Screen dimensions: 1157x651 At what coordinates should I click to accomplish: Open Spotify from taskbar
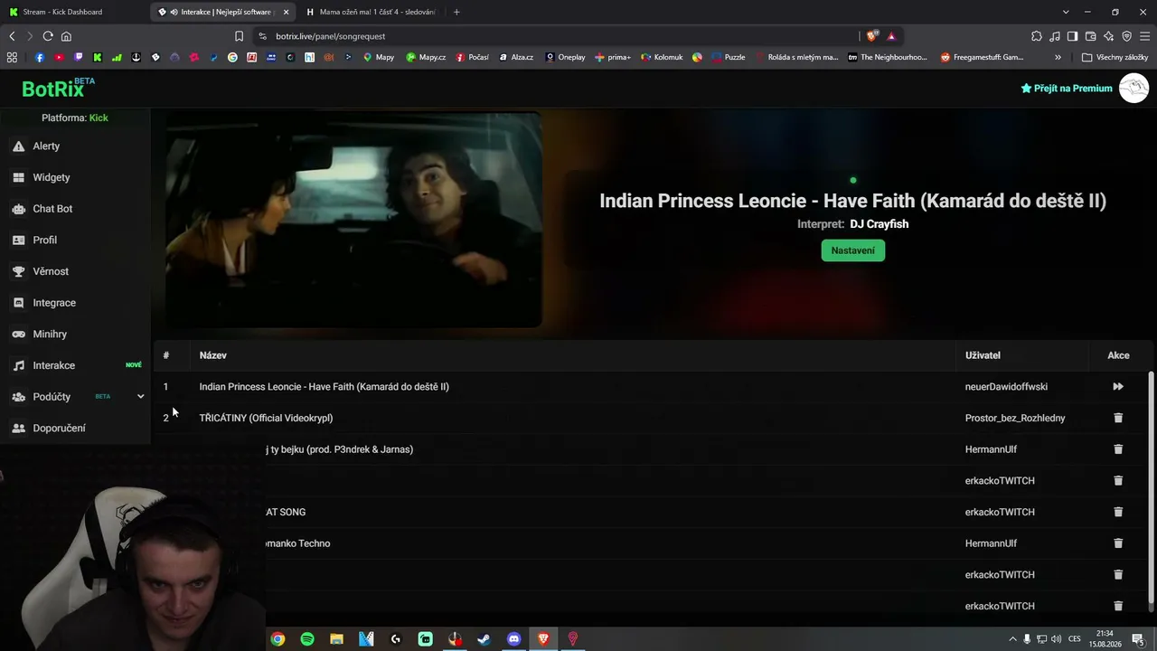[x=307, y=639]
